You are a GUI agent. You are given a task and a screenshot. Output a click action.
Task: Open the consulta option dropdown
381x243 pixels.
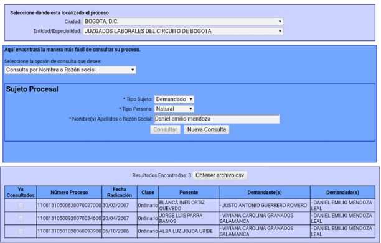pyautogui.click(x=70, y=70)
